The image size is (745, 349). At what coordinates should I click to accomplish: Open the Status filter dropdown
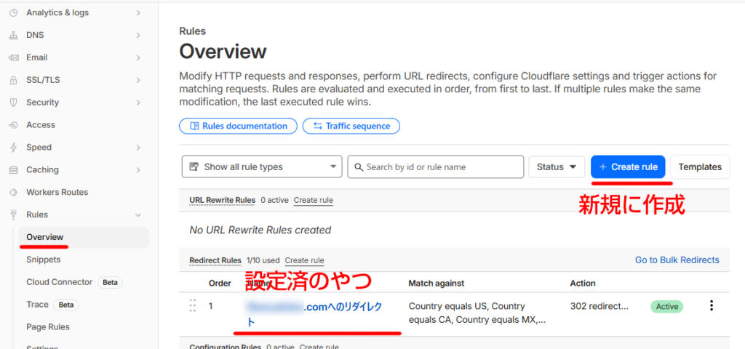coord(557,167)
